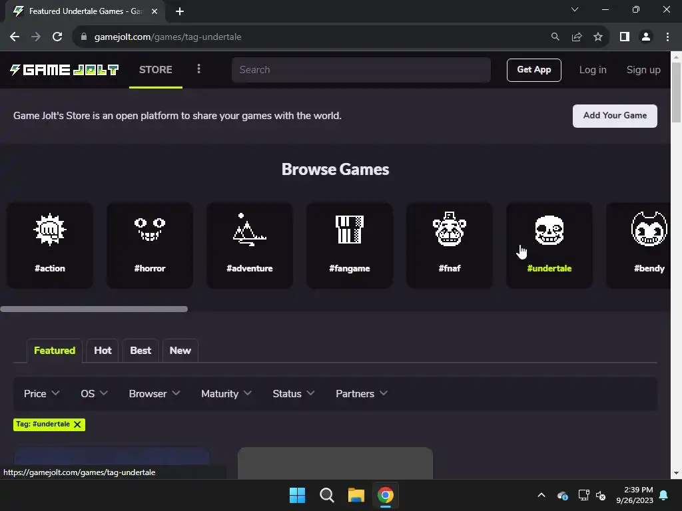Image resolution: width=682 pixels, height=511 pixels.
Task: Switch to the Hot tab
Action: (x=103, y=351)
